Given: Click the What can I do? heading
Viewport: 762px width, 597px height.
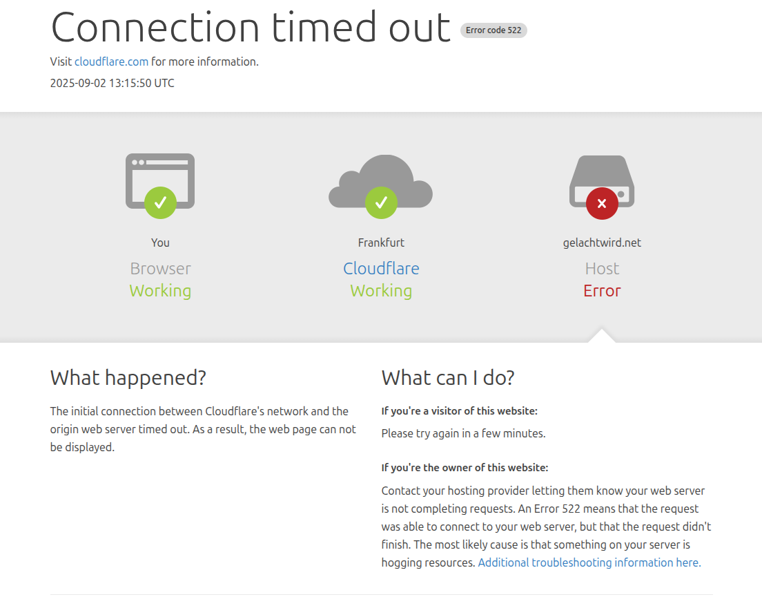Looking at the screenshot, I should coord(448,378).
